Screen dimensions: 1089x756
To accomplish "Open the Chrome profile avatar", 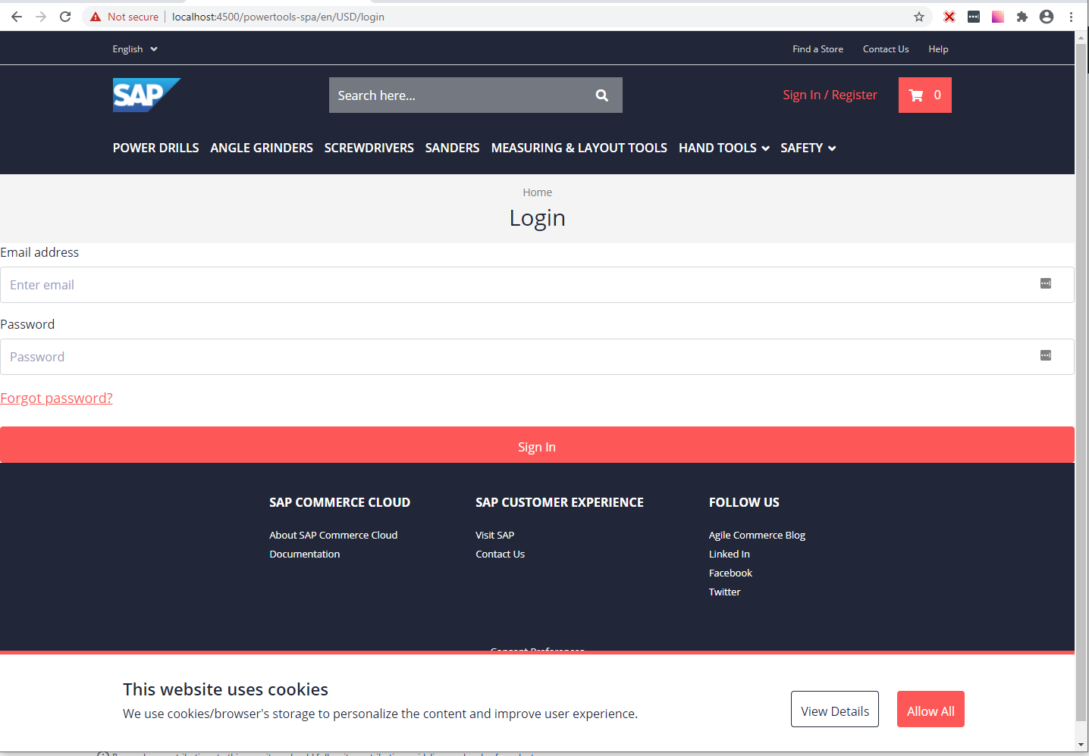I will pos(1047,17).
